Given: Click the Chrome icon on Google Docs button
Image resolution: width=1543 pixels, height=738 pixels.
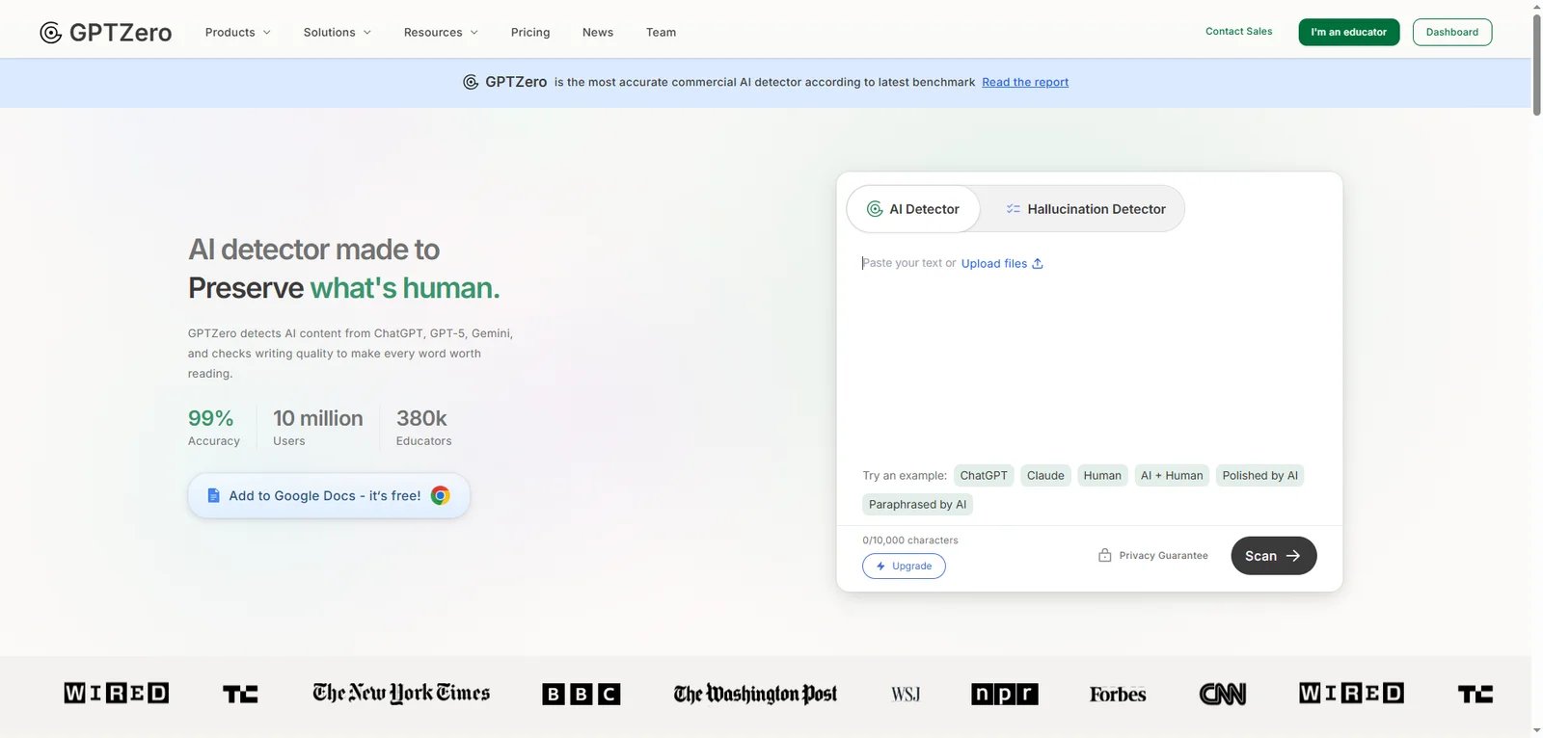Looking at the screenshot, I should pyautogui.click(x=440, y=495).
